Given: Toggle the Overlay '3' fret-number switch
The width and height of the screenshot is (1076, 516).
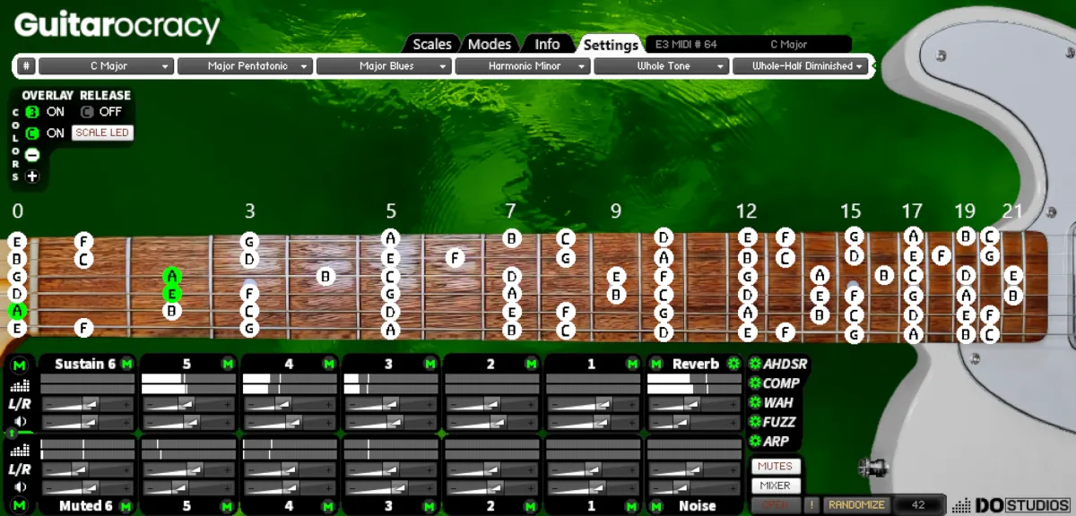Looking at the screenshot, I should click(x=32, y=112).
